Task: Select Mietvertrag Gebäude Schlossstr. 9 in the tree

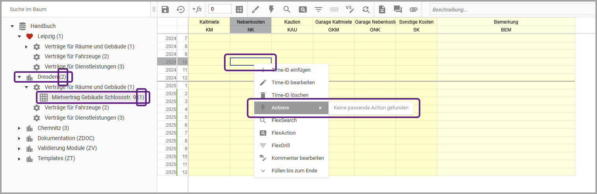Action: coord(94,97)
